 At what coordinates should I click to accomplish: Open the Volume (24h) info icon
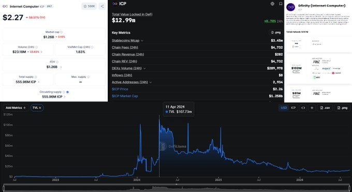click(37, 47)
